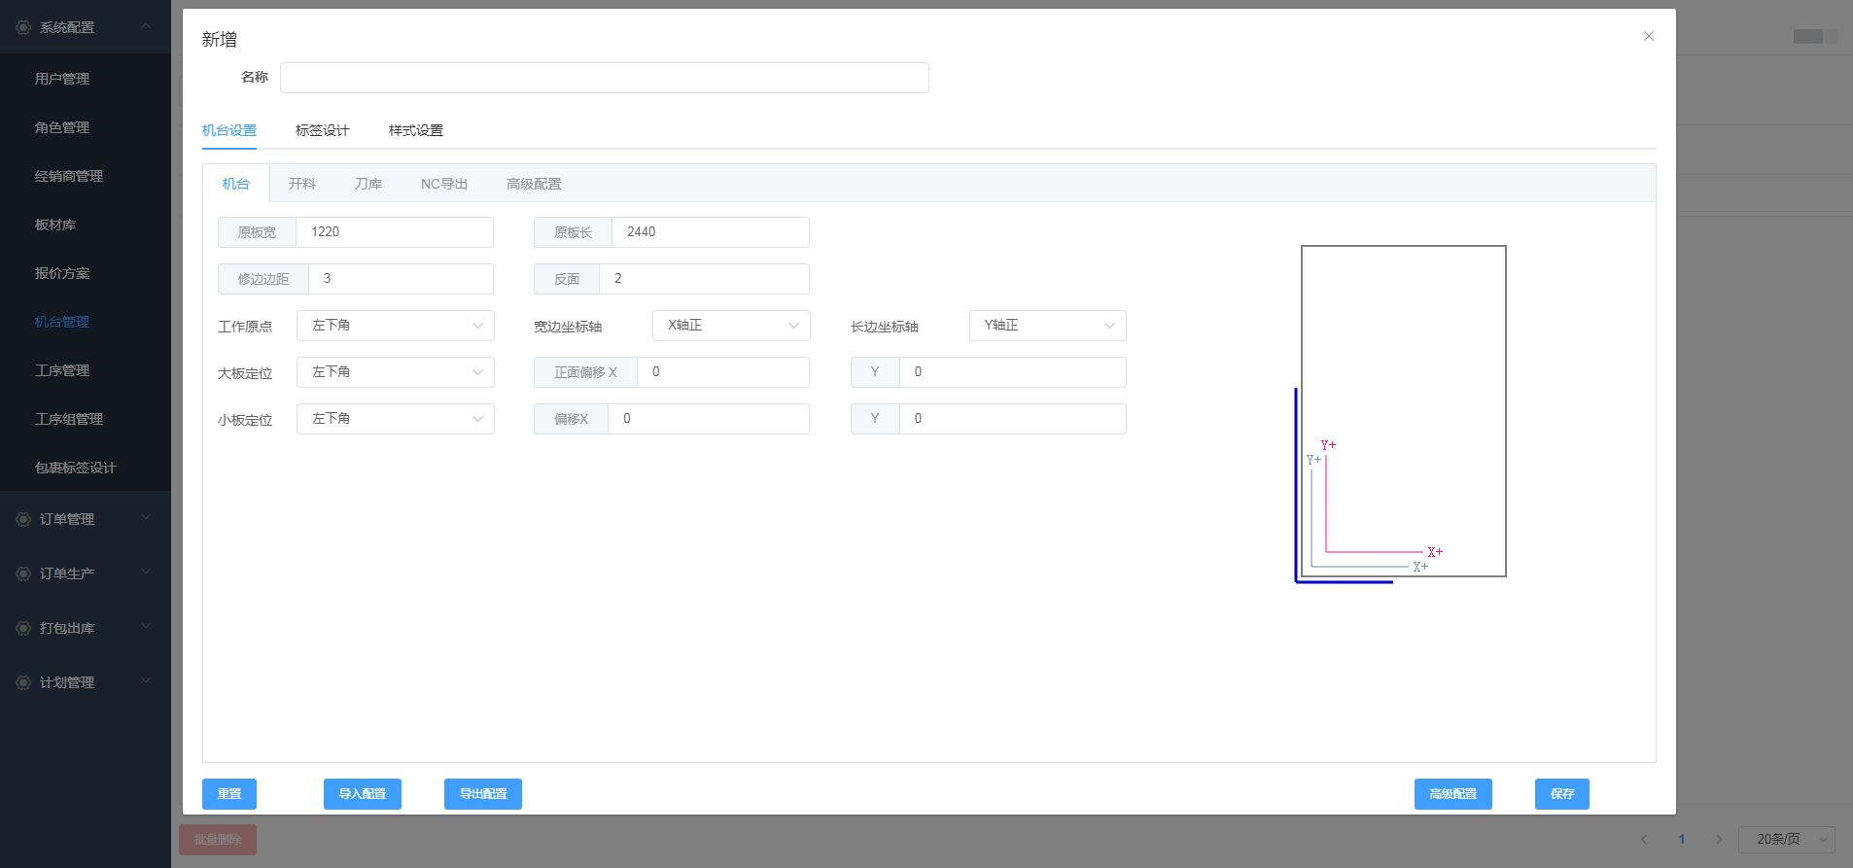Expand the 小板定位 dropdown
The width and height of the screenshot is (1853, 868).
(x=395, y=419)
